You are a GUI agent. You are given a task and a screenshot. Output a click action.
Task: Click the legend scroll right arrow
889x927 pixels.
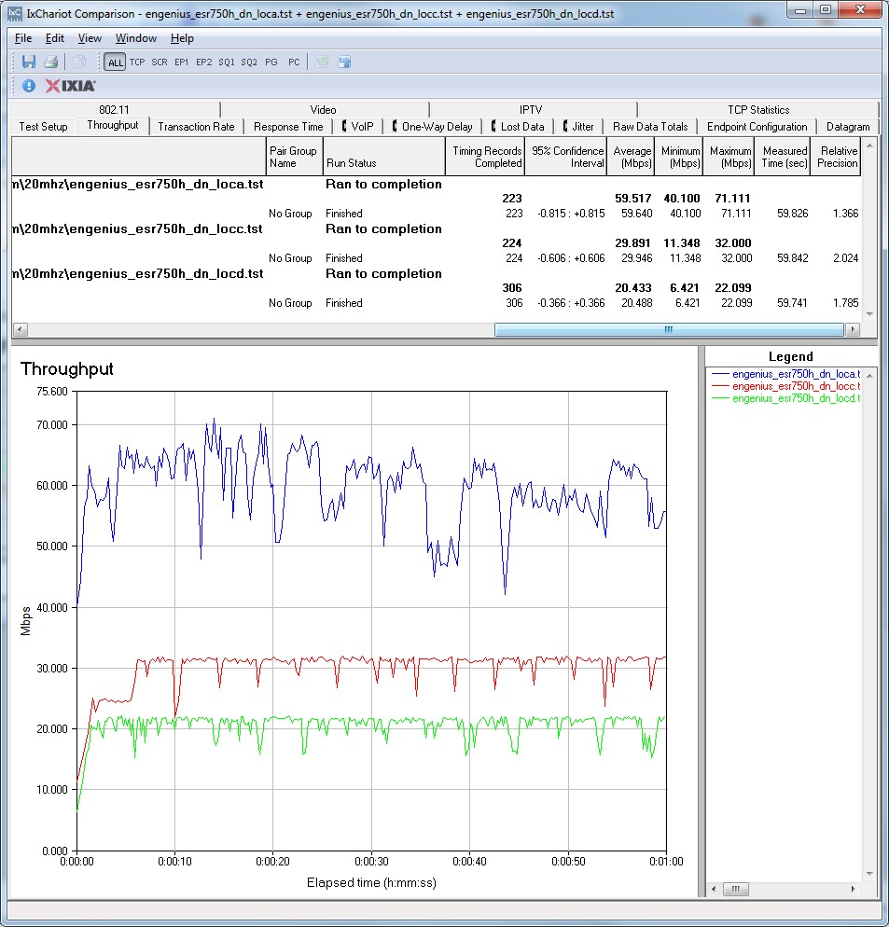[x=853, y=889]
